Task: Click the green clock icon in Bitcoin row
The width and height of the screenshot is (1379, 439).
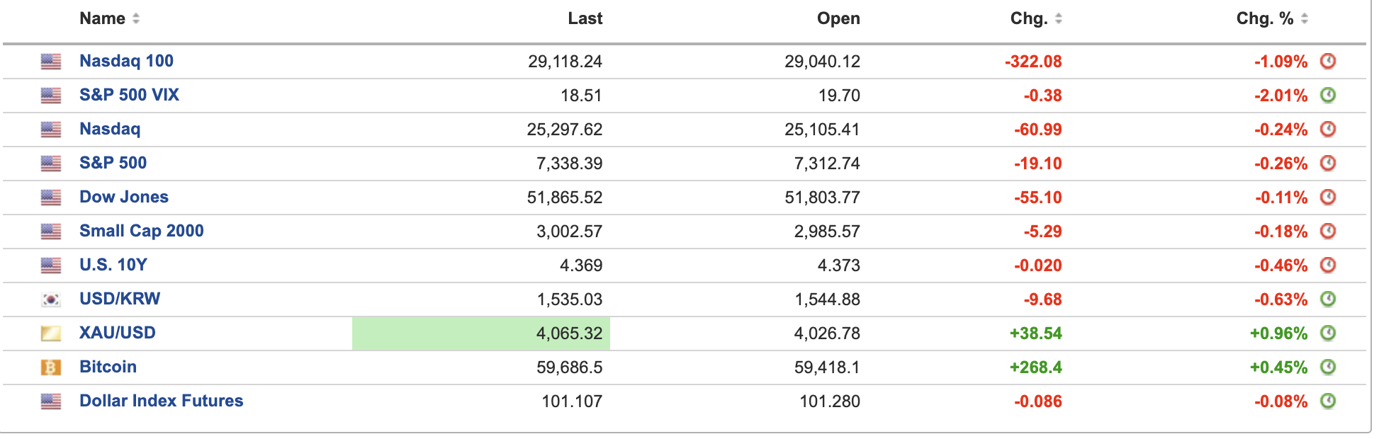Action: click(x=1328, y=367)
